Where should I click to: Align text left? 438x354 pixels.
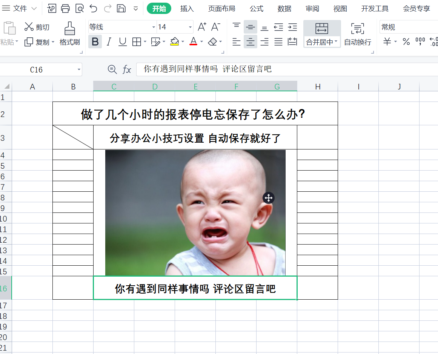click(x=236, y=42)
